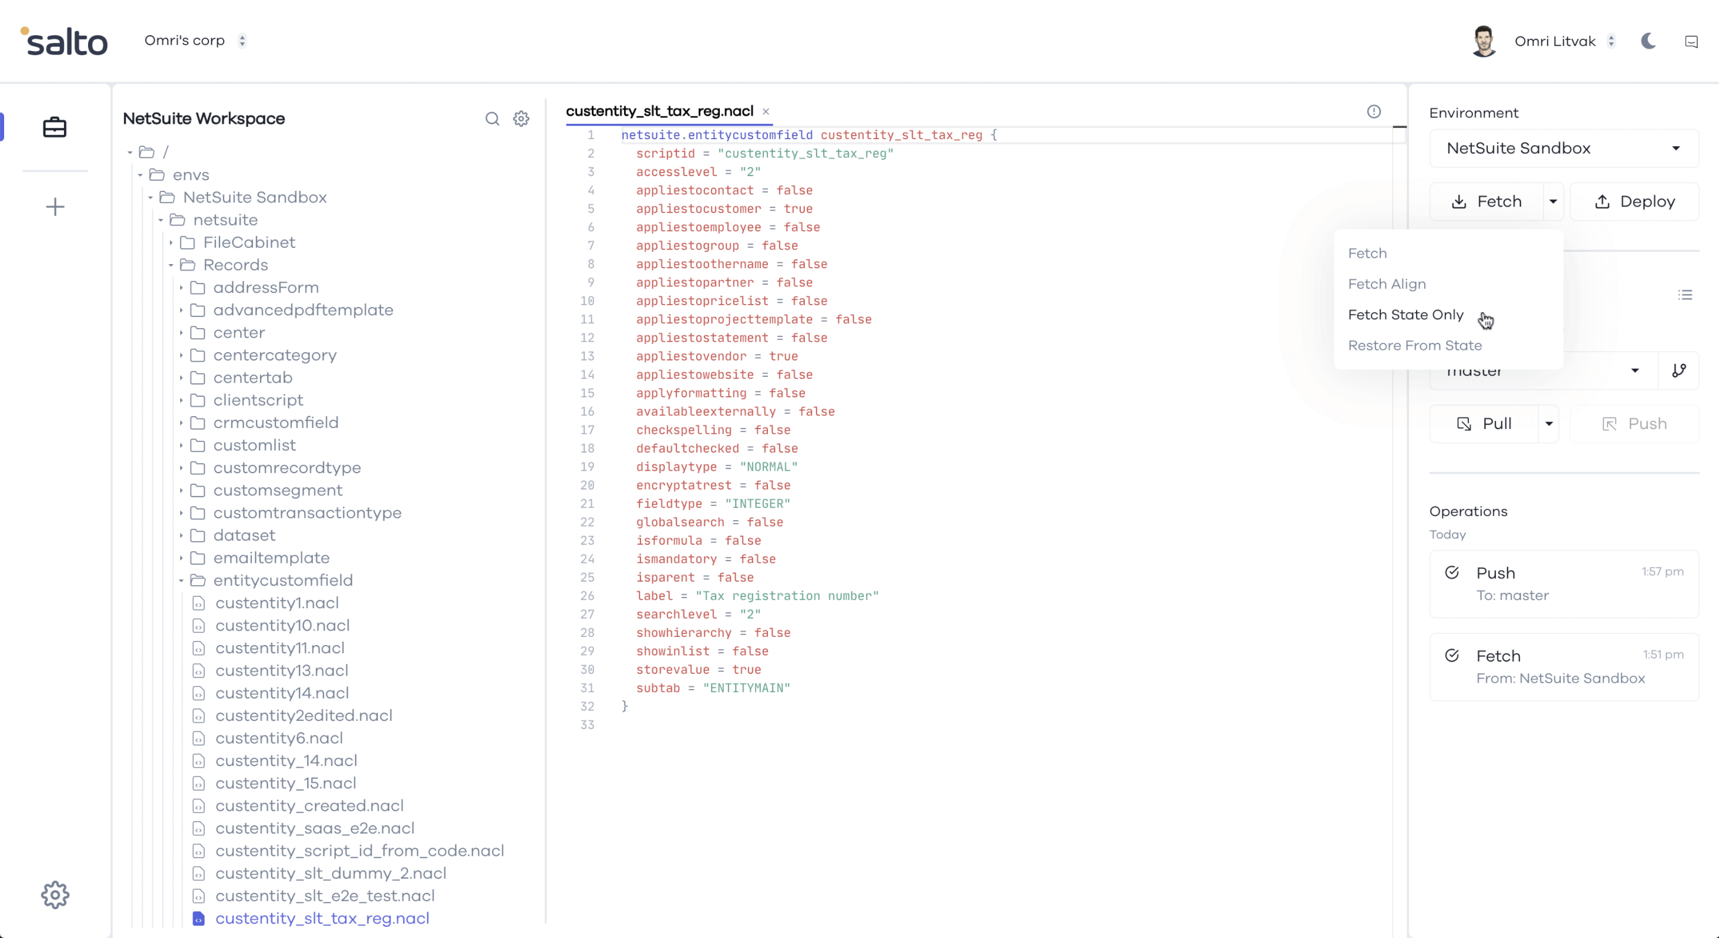Select Fetch from the dropdown menu
Viewport: 1719px width, 938px height.
(x=1367, y=254)
